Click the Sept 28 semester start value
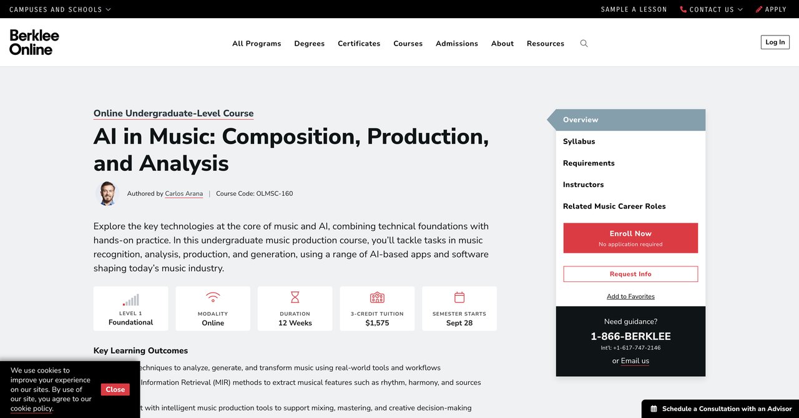The image size is (799, 418). (459, 323)
